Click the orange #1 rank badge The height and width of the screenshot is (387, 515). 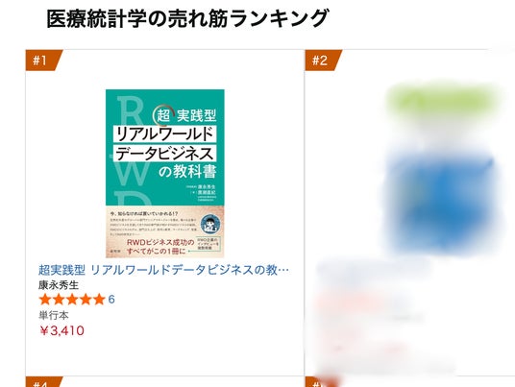pyautogui.click(x=42, y=60)
